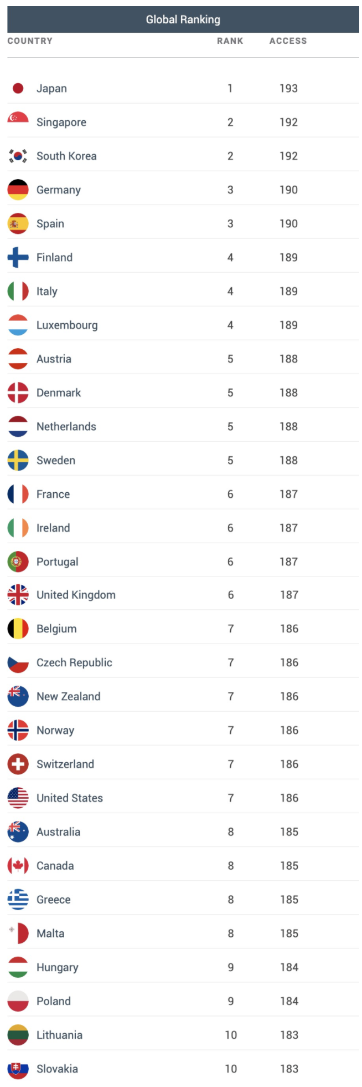362x1087 pixels.
Task: Open the Czech Republic country link
Action: (x=74, y=662)
